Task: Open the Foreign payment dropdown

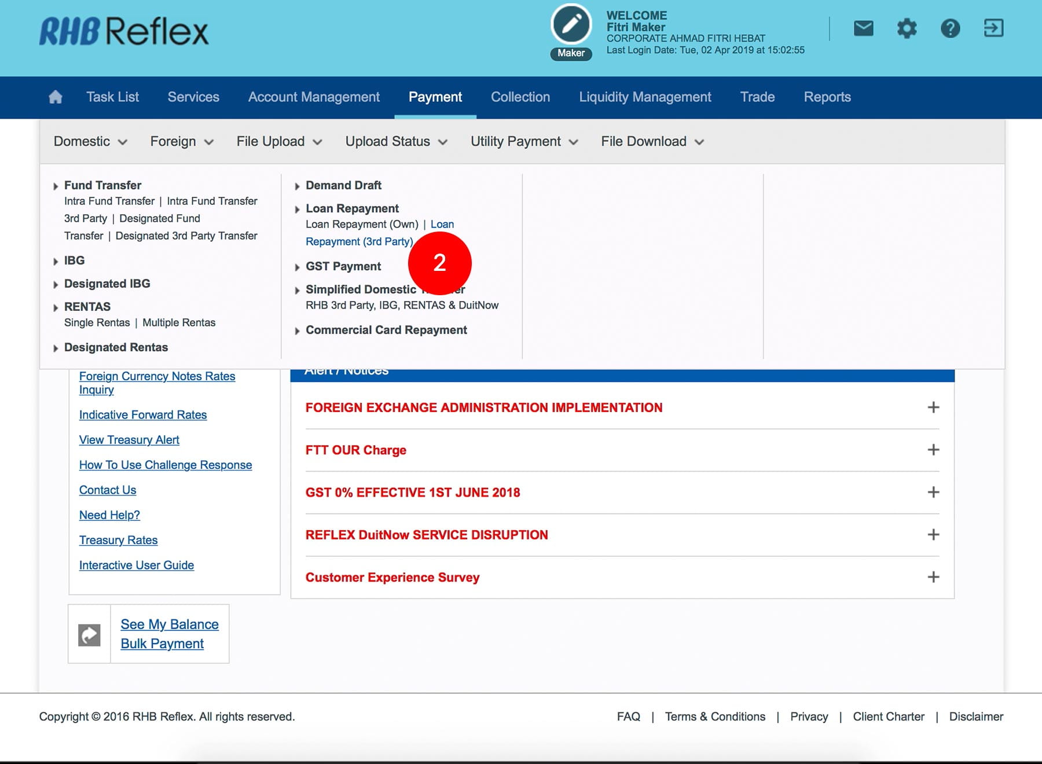Action: tap(181, 142)
